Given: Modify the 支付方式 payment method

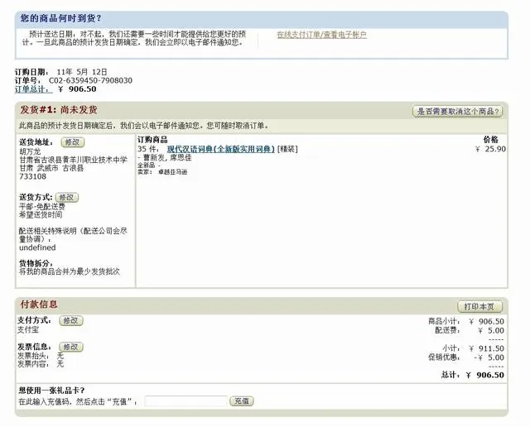Looking at the screenshot, I should 71,320.
